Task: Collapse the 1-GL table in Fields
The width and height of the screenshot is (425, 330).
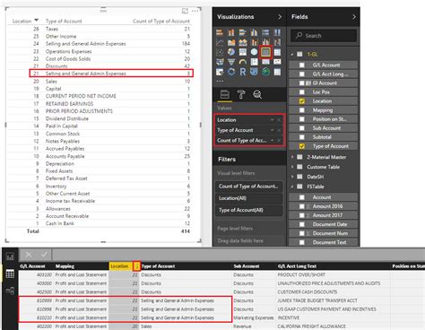Action: click(292, 54)
